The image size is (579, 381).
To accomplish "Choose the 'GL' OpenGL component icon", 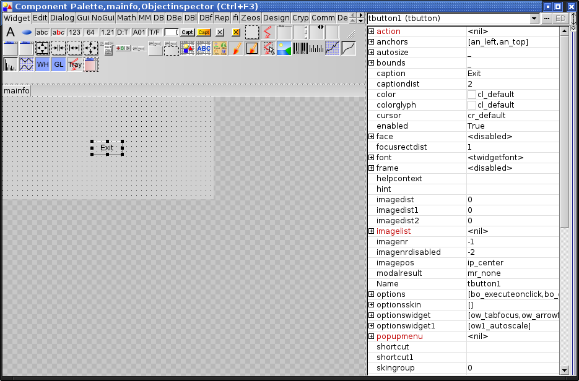I will (x=59, y=64).
